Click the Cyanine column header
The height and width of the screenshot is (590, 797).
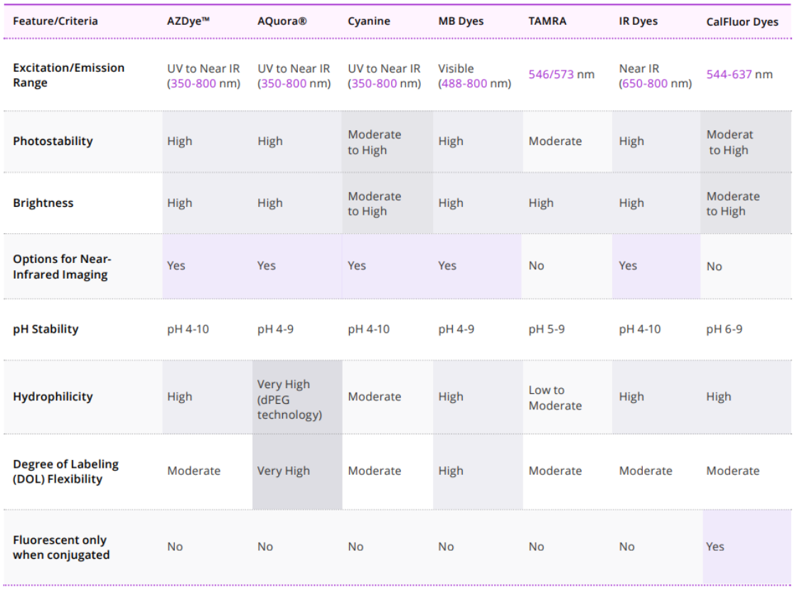pyautogui.click(x=369, y=21)
